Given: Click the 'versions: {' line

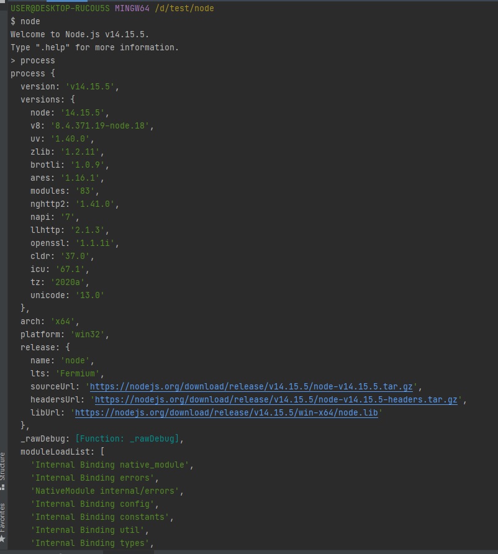Looking at the screenshot, I should [48, 99].
